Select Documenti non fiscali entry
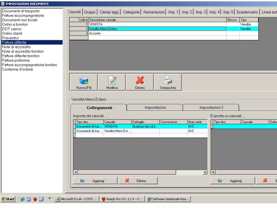This screenshot has width=277, height=208. pyautogui.click(x=32, y=20)
